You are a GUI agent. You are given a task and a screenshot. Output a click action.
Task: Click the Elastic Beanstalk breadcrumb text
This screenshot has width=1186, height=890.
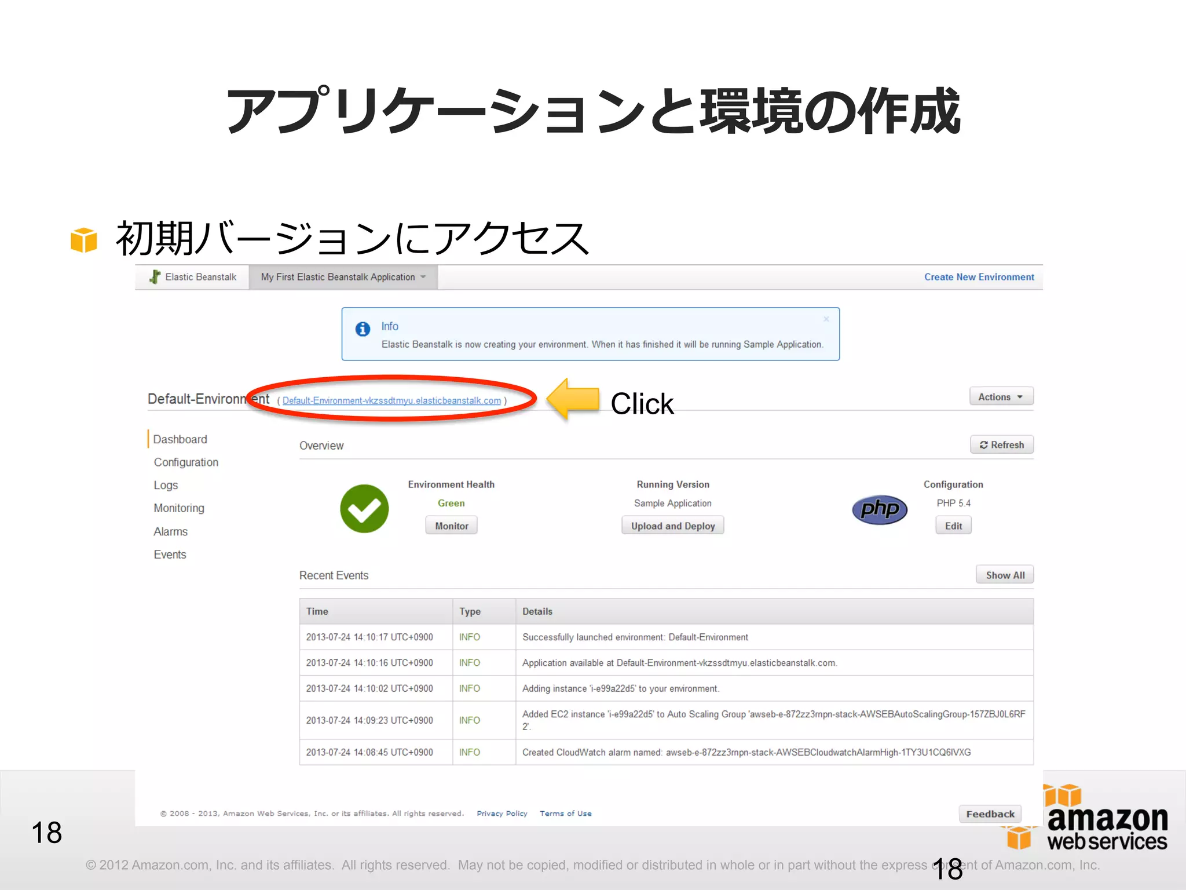click(x=200, y=277)
